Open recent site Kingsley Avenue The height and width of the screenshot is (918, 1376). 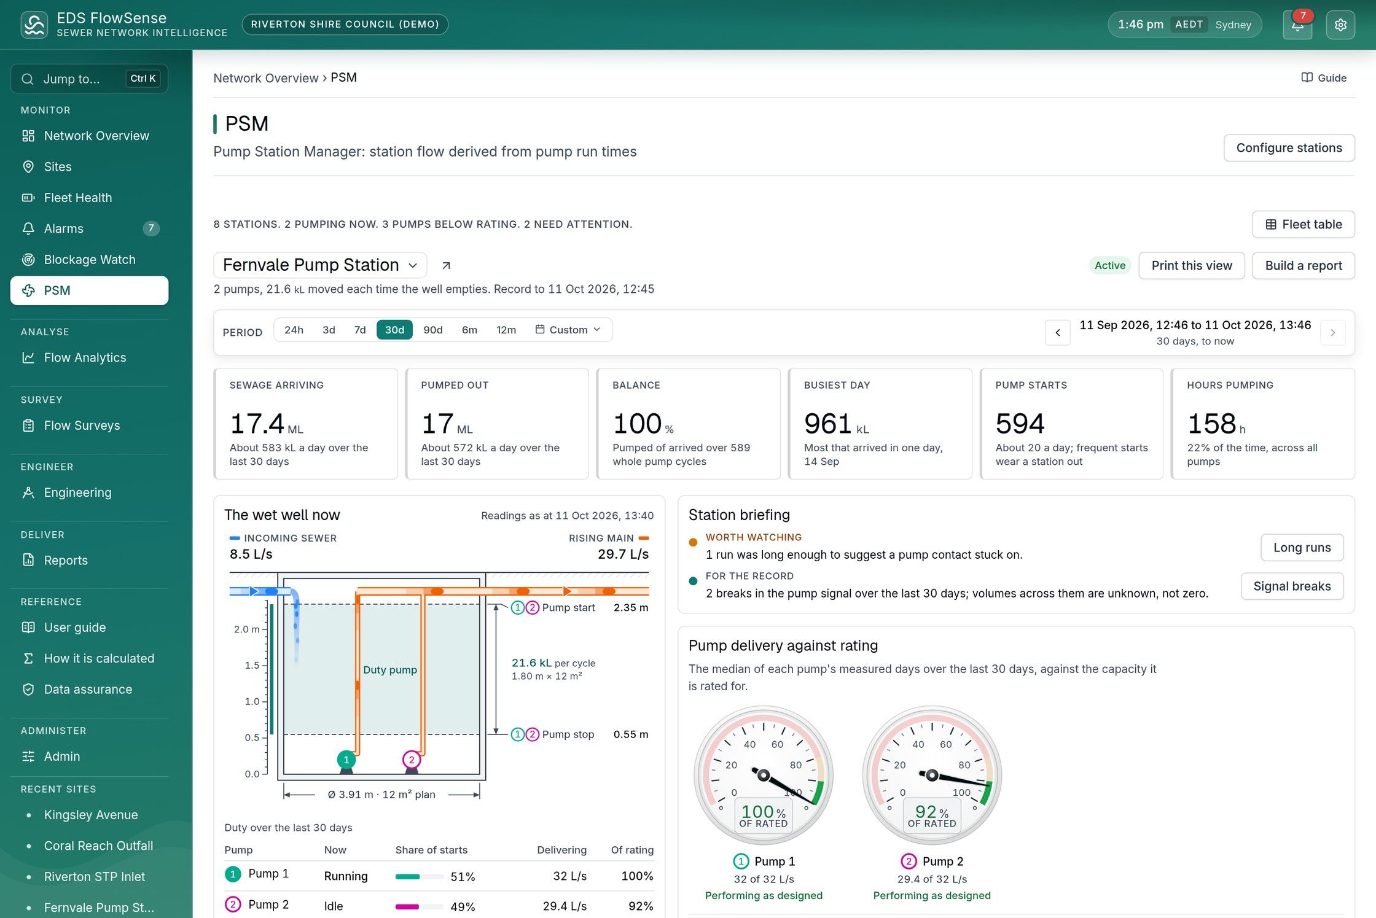[89, 815]
